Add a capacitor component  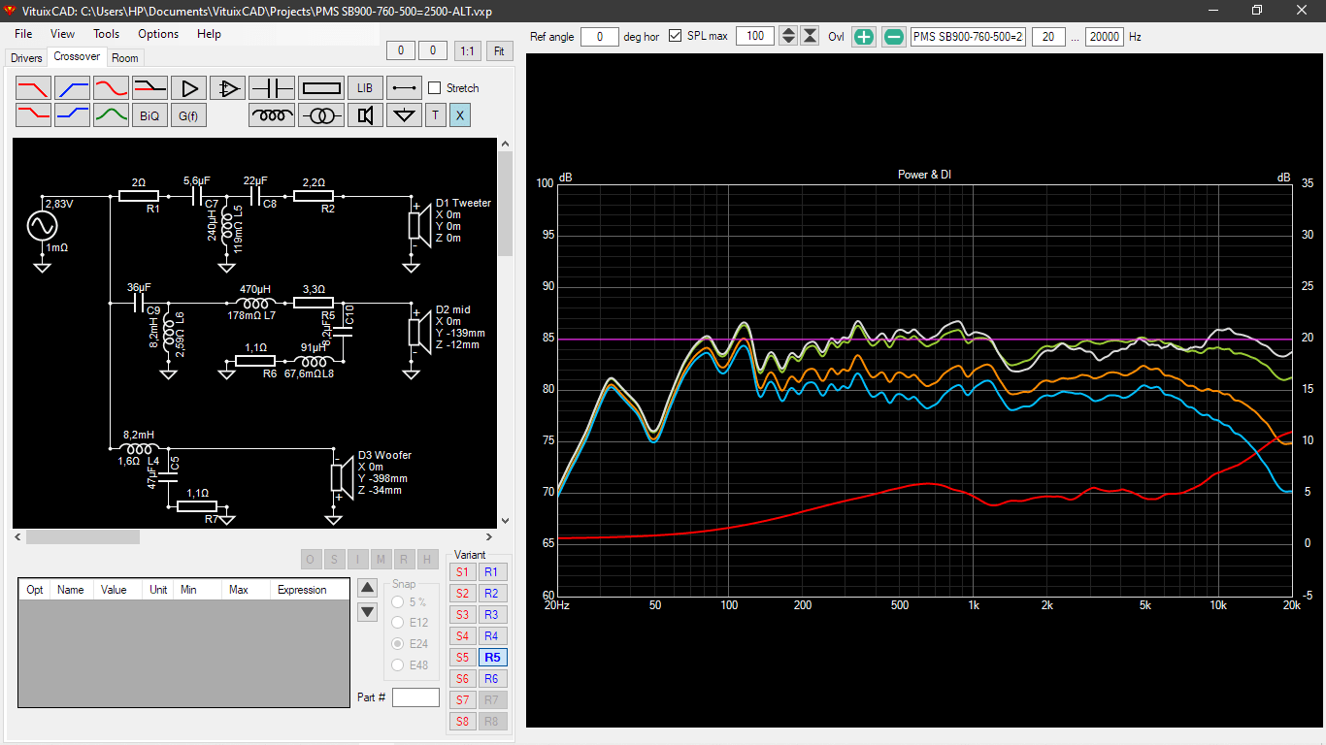[272, 87]
